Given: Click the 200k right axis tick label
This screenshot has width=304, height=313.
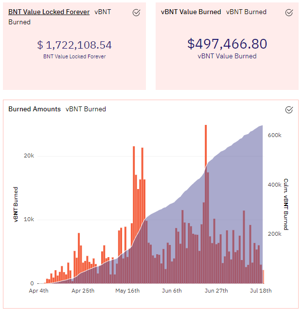Looking at the screenshot, I should pos(274,234).
